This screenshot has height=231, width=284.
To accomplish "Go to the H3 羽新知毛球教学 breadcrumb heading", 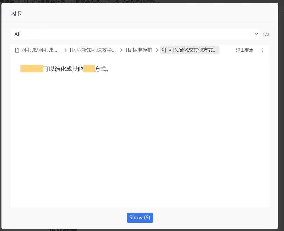I will click(93, 50).
